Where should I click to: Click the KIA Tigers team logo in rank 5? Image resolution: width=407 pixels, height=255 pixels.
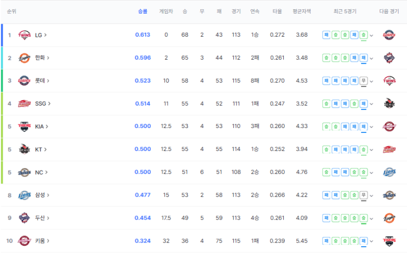point(25,126)
